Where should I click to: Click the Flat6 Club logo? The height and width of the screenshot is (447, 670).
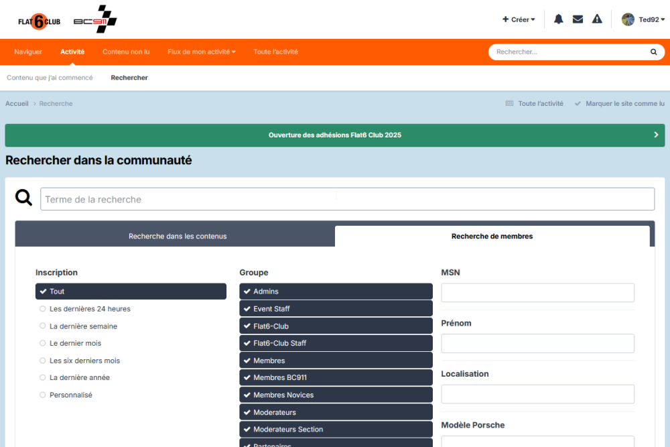click(40, 21)
